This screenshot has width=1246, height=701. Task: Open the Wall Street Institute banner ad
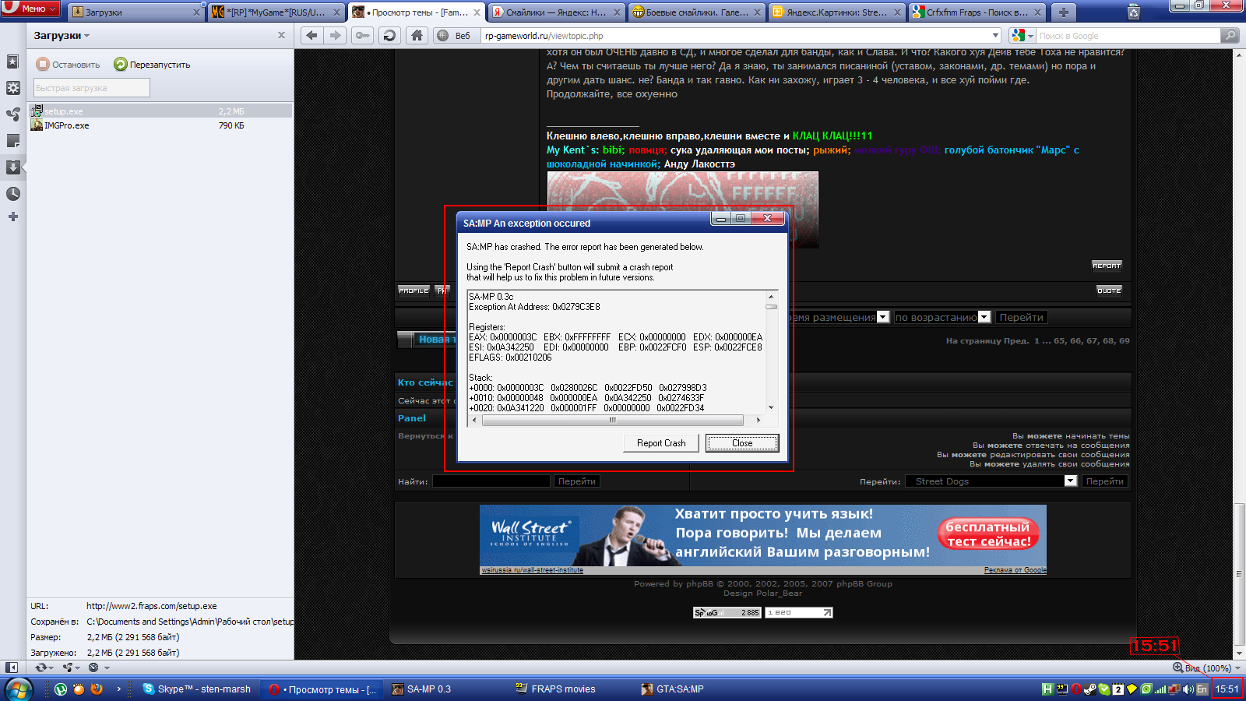point(763,535)
